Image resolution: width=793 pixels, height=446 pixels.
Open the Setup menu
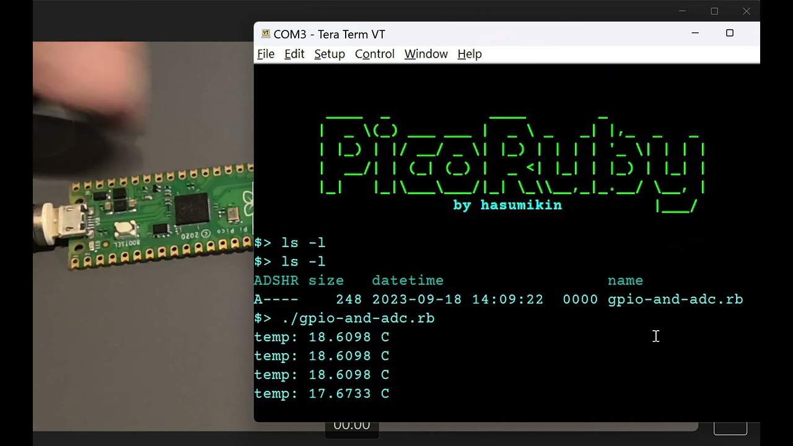tap(330, 54)
